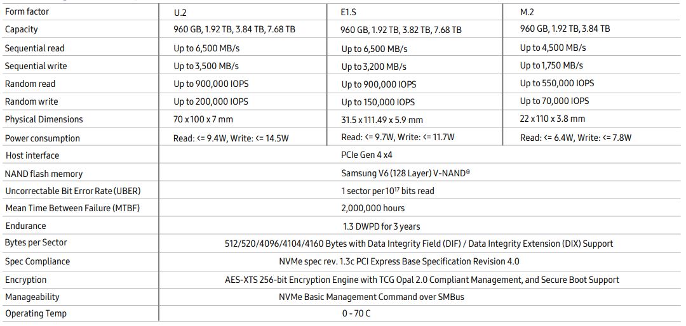This screenshot has height=326, width=686.
Task: Select U.2 random write 200,000 IOPS value
Action: pyautogui.click(x=211, y=101)
